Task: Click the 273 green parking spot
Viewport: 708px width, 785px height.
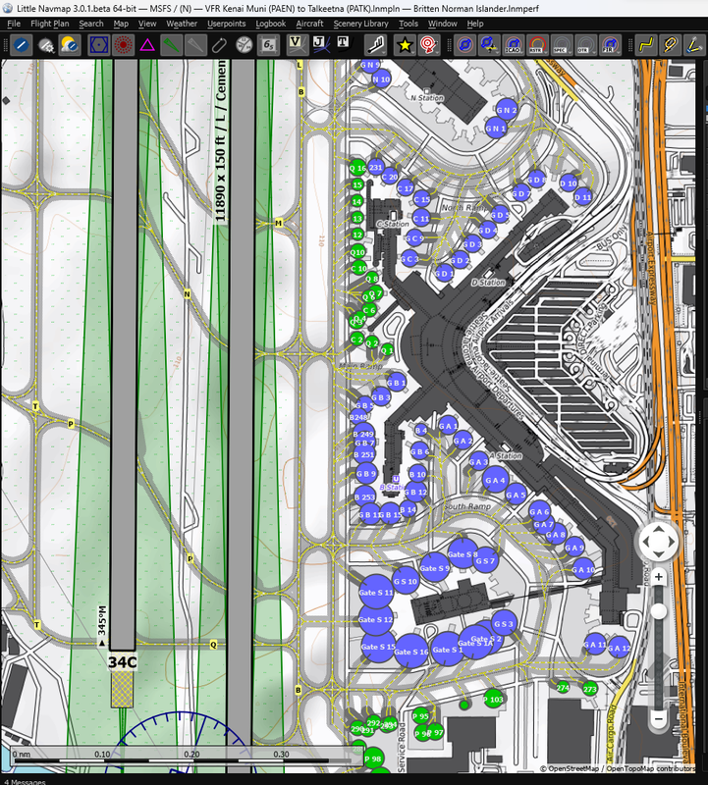Action: (590, 689)
